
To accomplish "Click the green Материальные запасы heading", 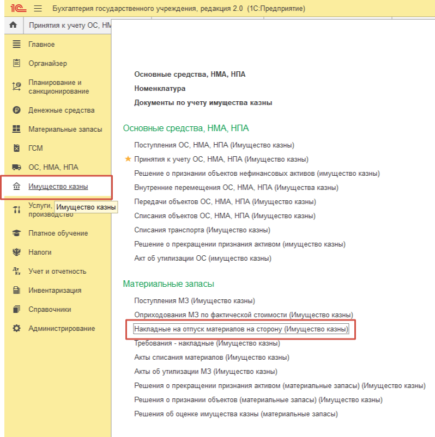I will pos(168,284).
